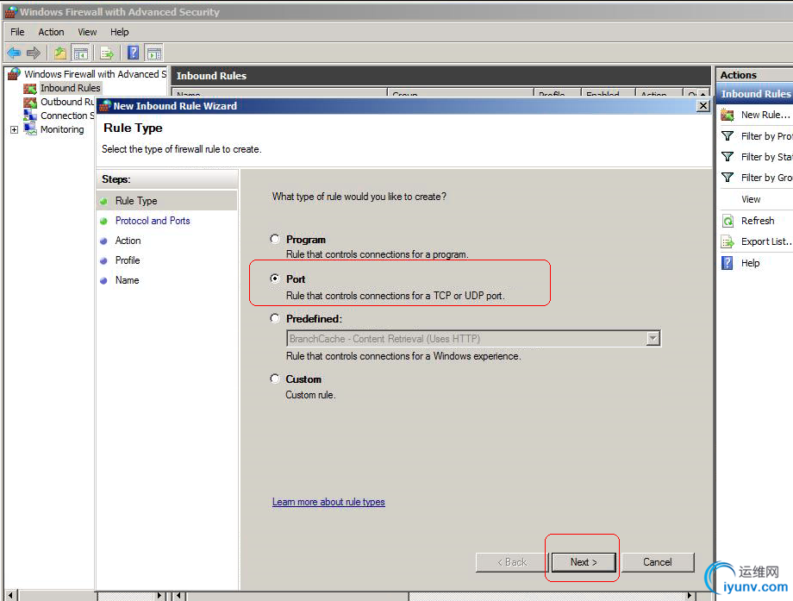Screen dimensions: 793x601
Task: Select Outbound Rules in console tree
Action: pos(67,102)
